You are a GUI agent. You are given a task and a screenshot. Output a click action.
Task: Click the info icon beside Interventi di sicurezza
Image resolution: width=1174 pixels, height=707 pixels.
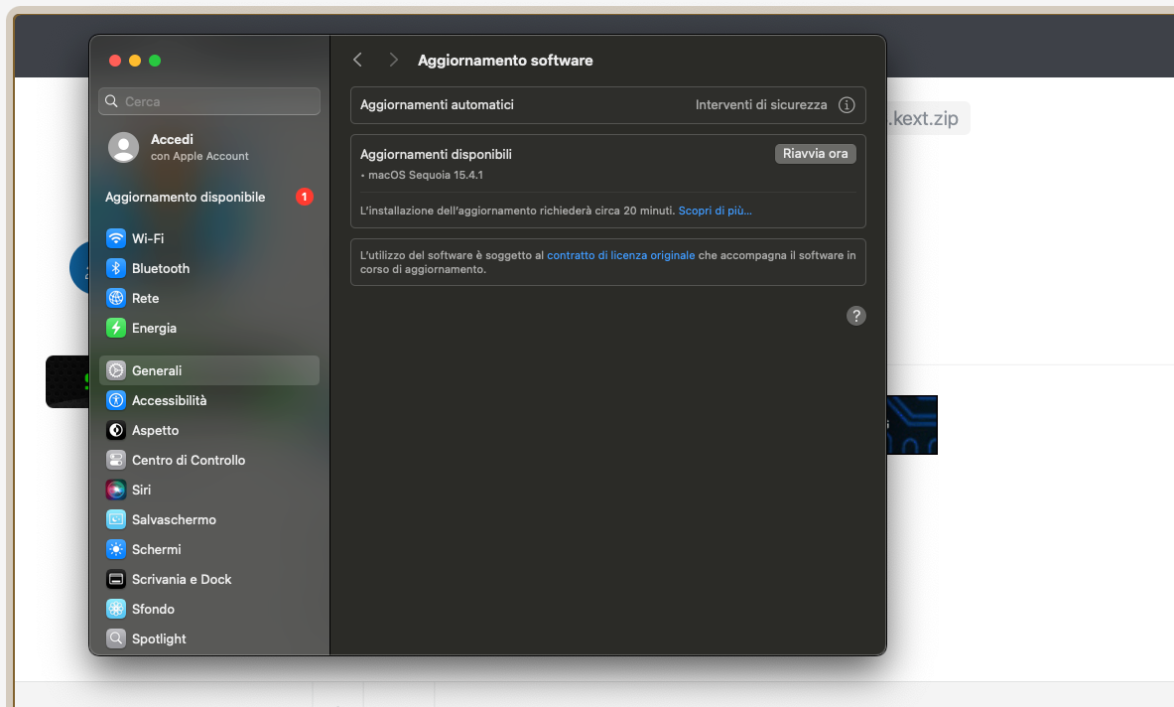[847, 105]
